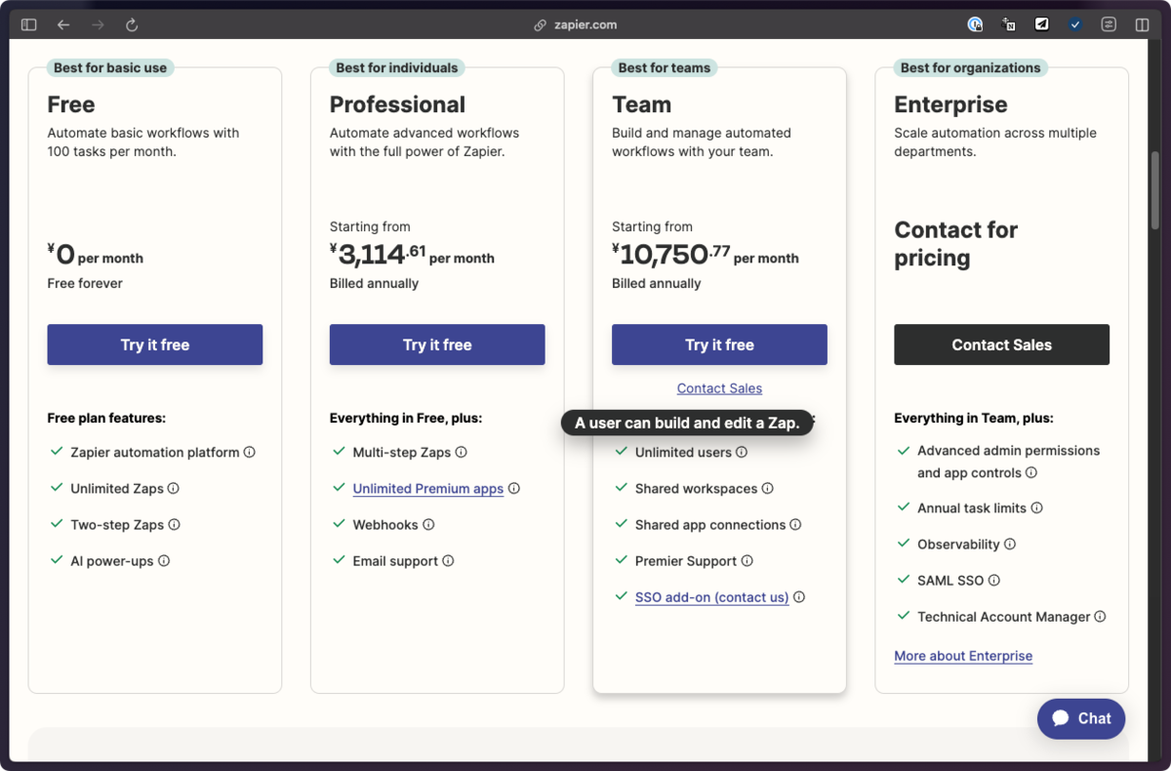
Task: Open the More about Enterprise link
Action: 963,656
